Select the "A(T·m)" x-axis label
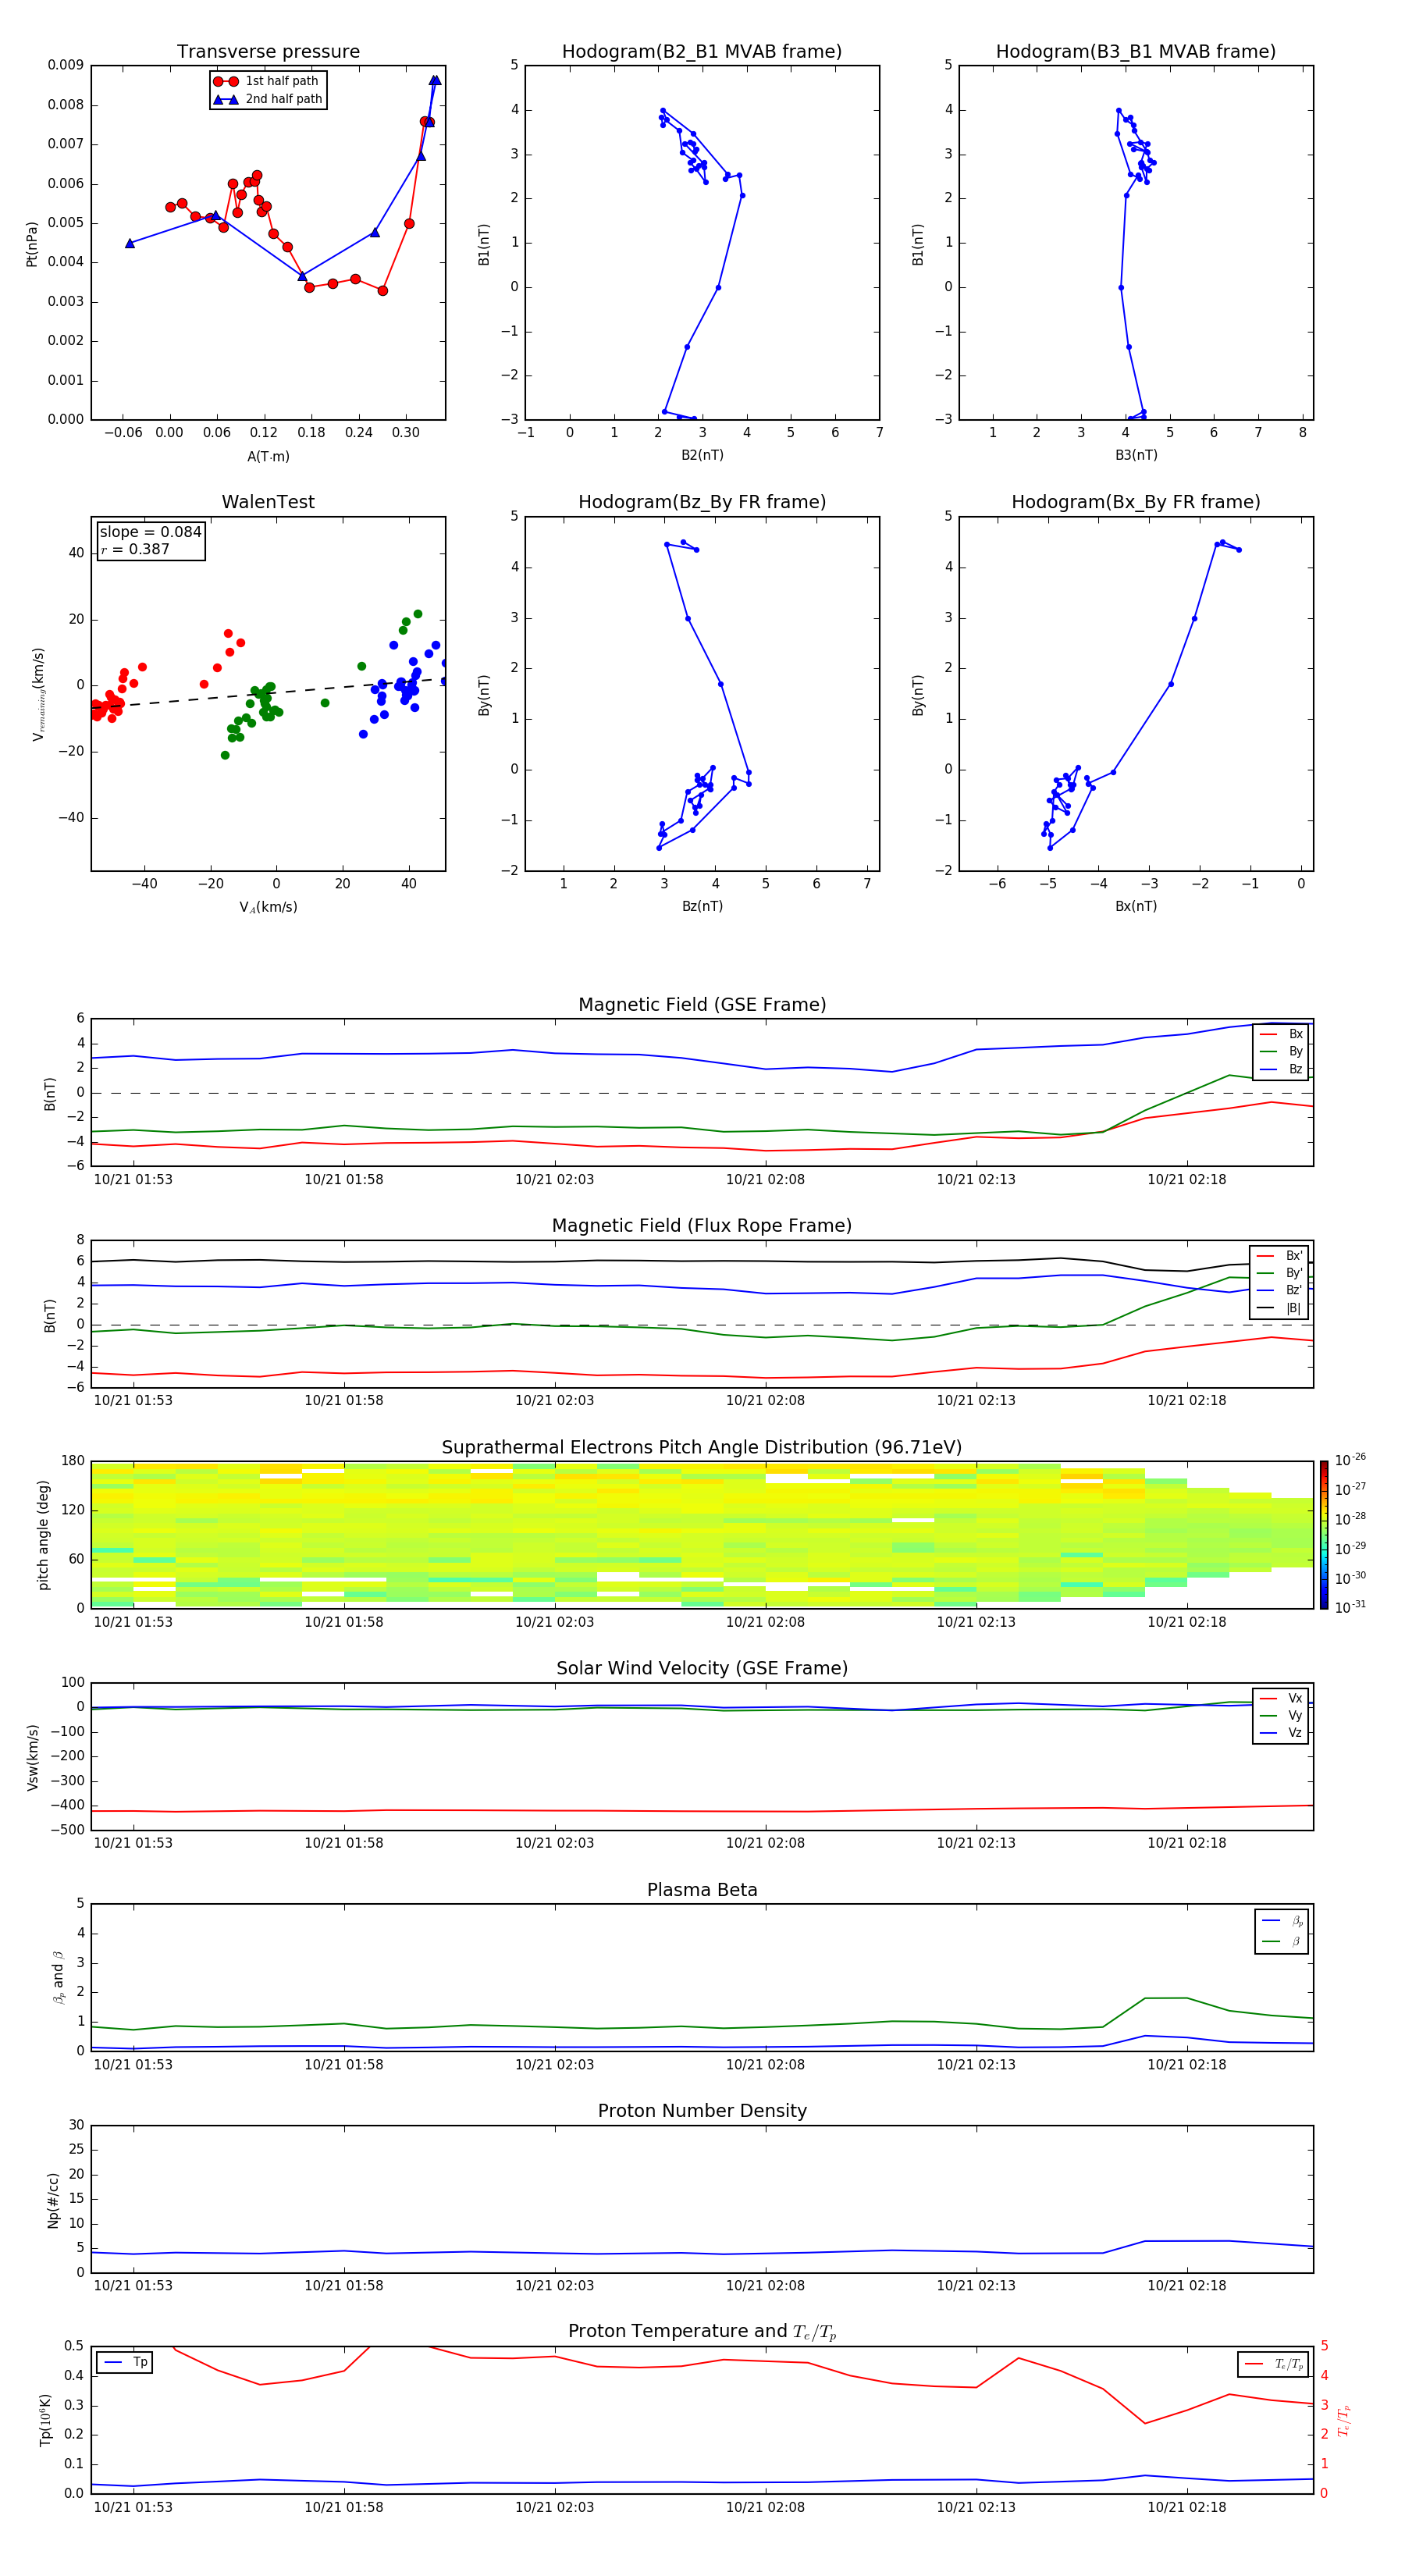Screen dimensions: 1405x2576 click(268, 457)
